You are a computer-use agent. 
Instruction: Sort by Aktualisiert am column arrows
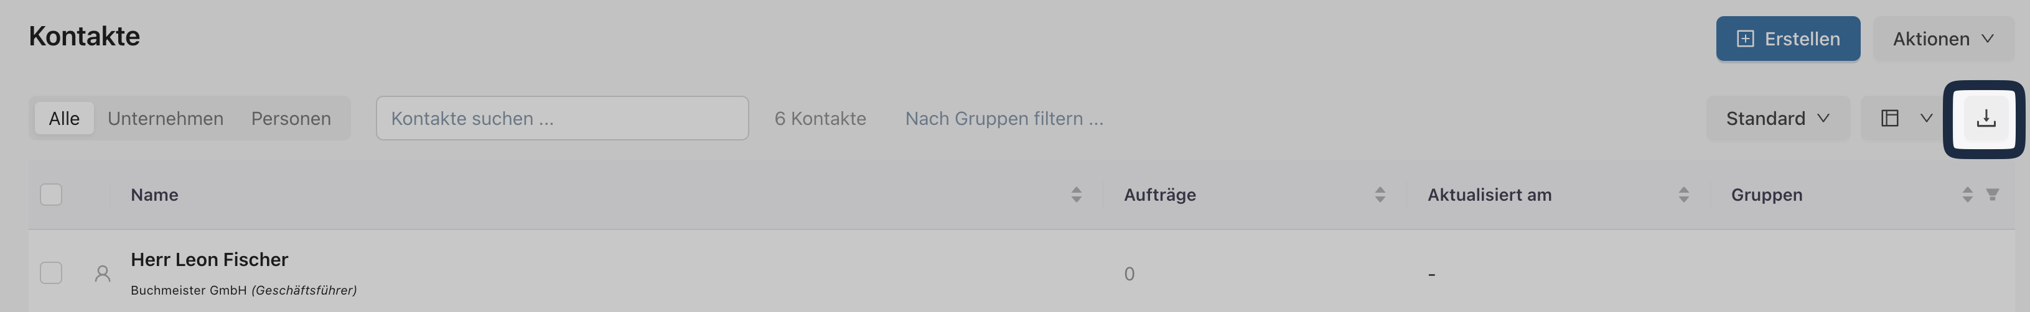click(1683, 195)
